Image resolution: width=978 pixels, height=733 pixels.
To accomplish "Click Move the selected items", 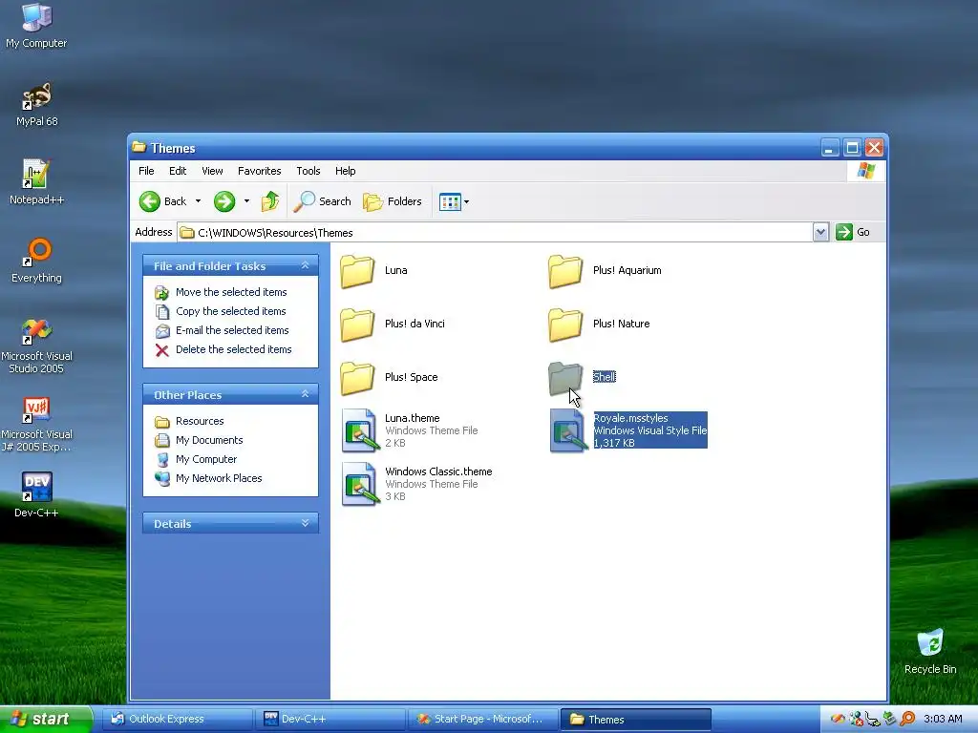I will coord(231,292).
